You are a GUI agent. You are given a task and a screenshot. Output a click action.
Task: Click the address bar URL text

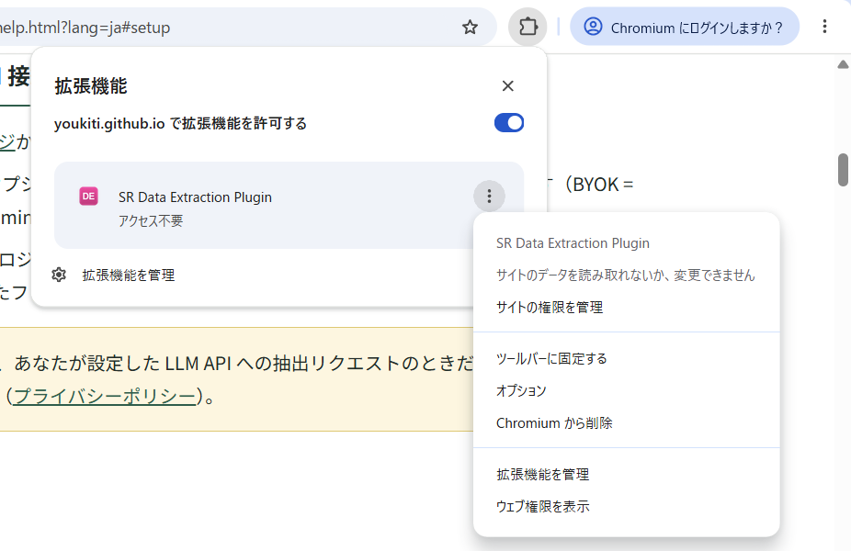[85, 28]
